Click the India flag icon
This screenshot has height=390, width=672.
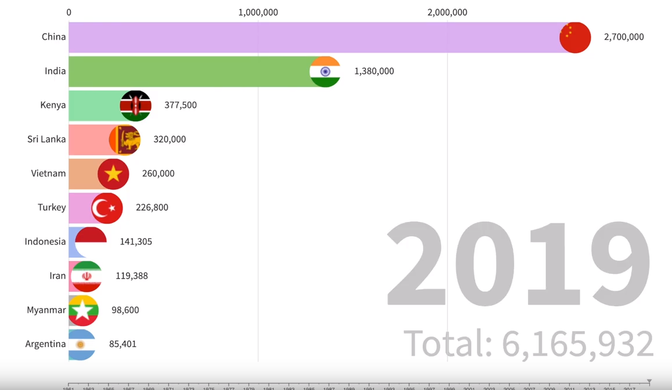(x=325, y=71)
